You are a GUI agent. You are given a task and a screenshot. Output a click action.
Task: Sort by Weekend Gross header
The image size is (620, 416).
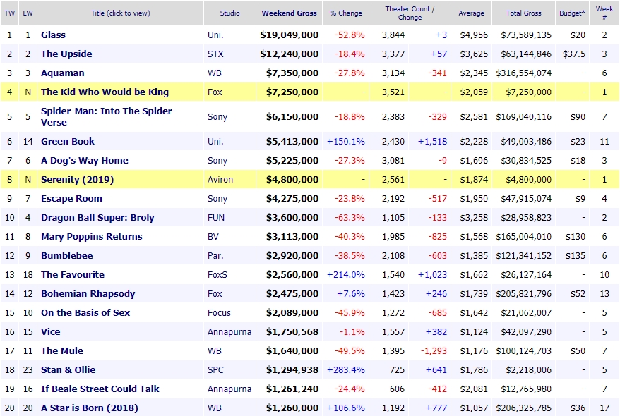pos(289,13)
